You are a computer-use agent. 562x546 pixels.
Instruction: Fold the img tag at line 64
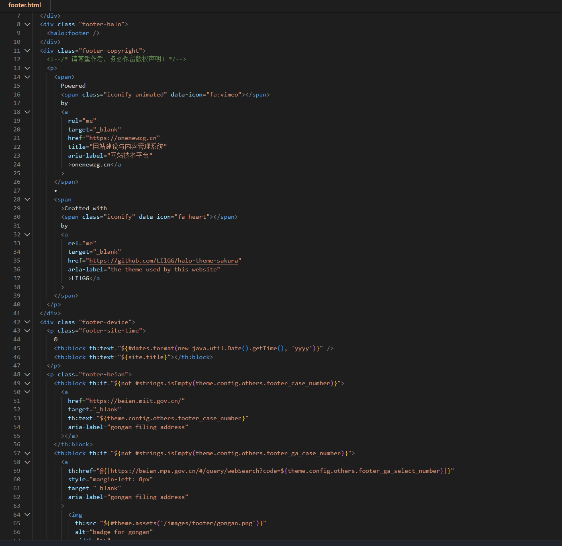[27, 515]
